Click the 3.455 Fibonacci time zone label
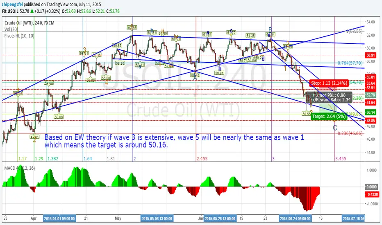The width and height of the screenshot is (382, 225). pos(341,159)
